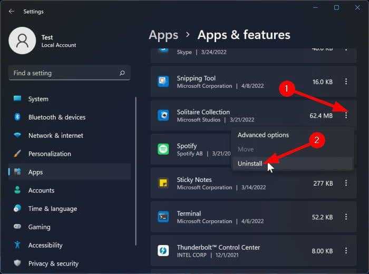
Task: Click the Sticky Notes app icon
Action: point(163,183)
